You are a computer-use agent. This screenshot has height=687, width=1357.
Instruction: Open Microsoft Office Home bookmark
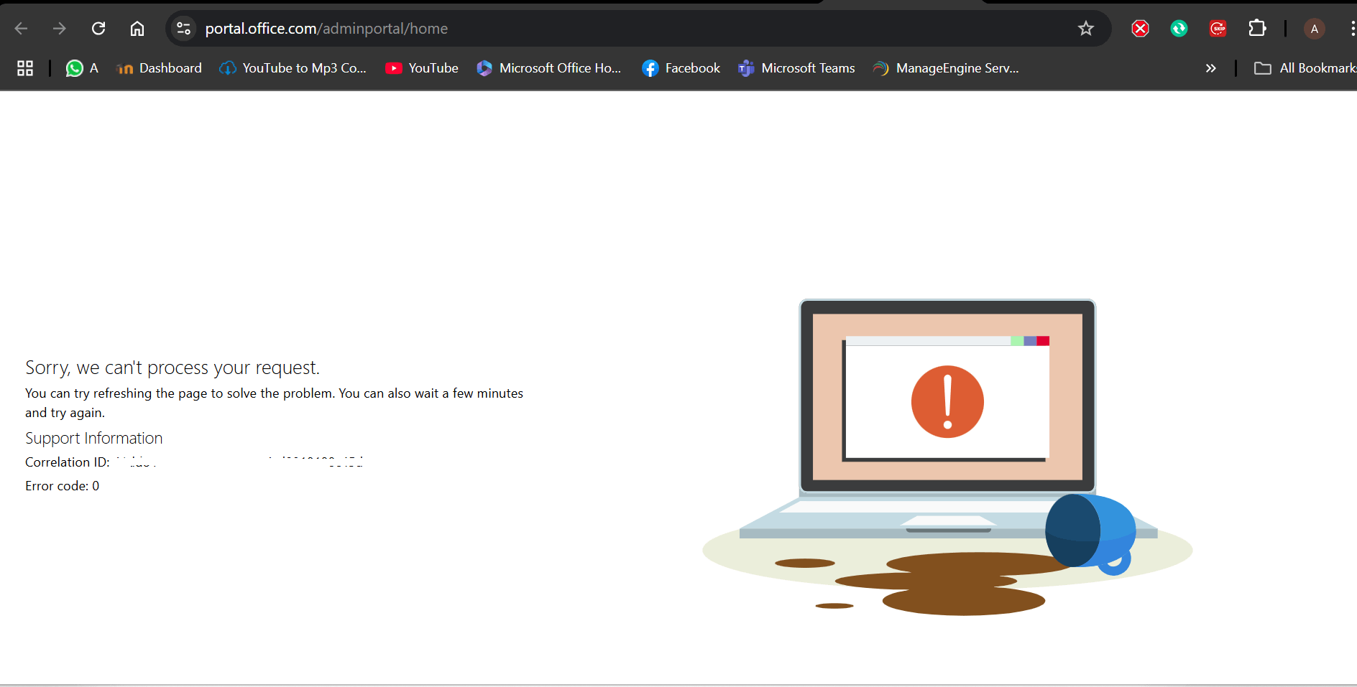point(549,68)
